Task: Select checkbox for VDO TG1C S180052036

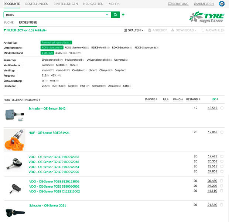Action: (x=222, y=156)
